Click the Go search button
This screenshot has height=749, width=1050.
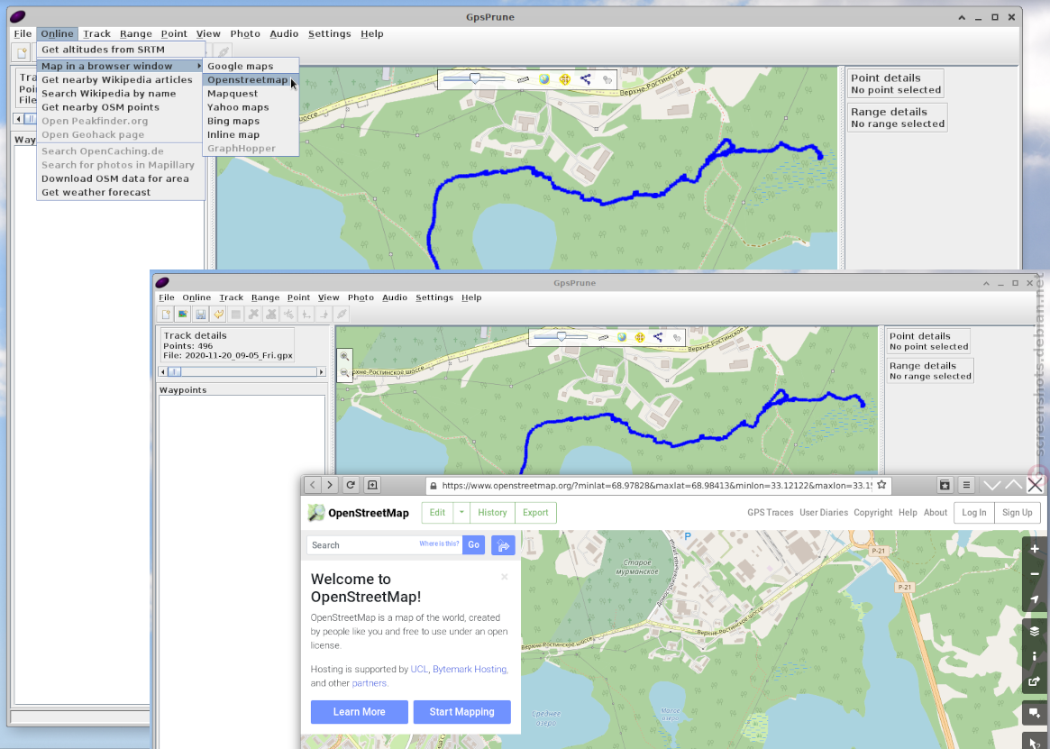click(473, 545)
